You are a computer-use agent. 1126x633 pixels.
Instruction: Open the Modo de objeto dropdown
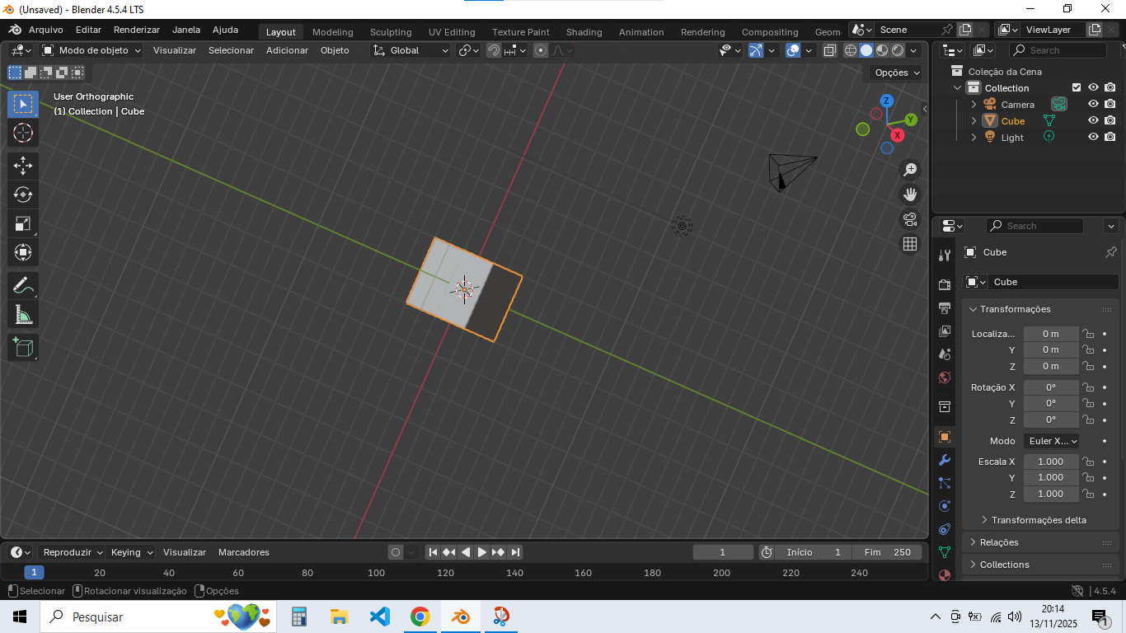[x=91, y=50]
